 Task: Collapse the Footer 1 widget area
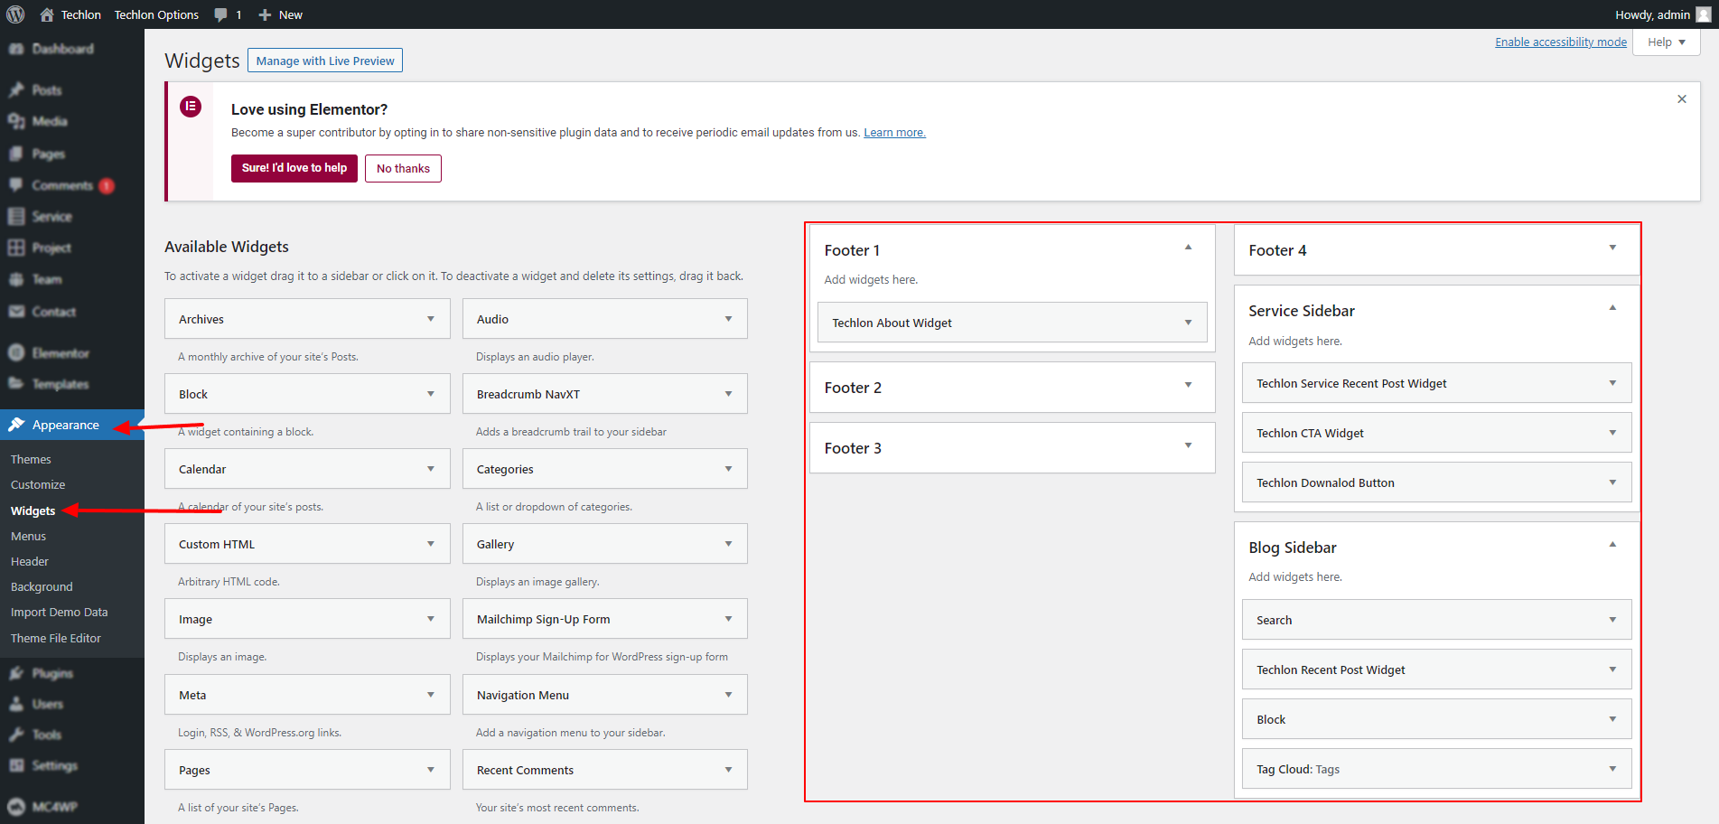(x=1188, y=248)
